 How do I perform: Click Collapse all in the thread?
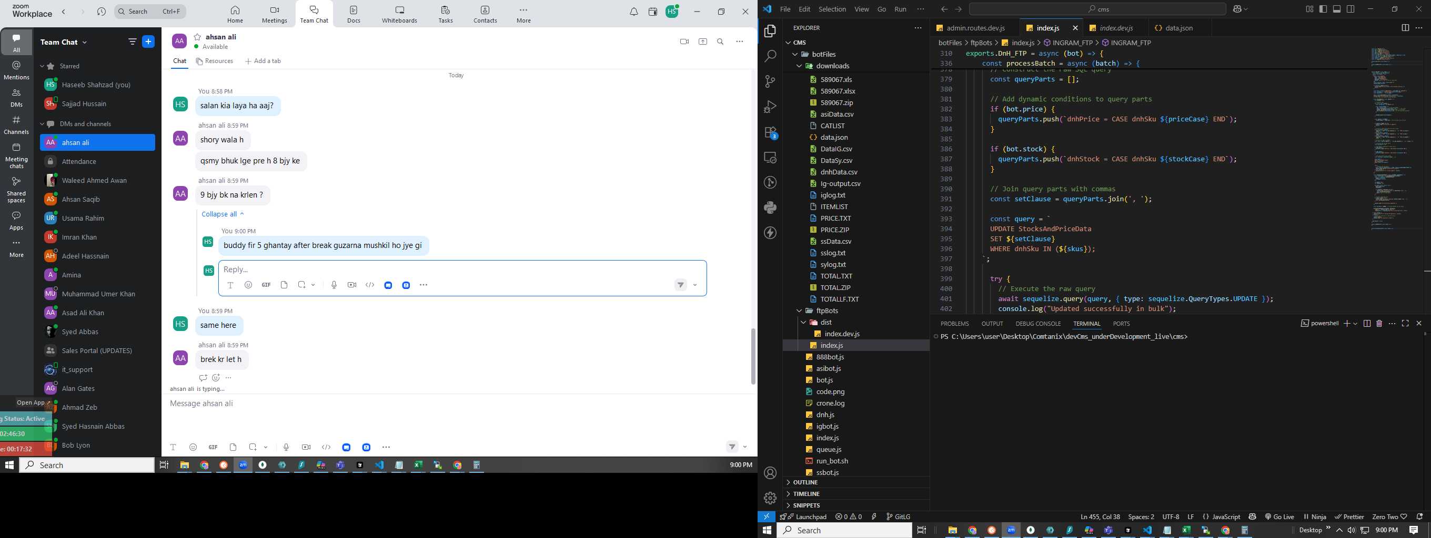click(x=223, y=214)
